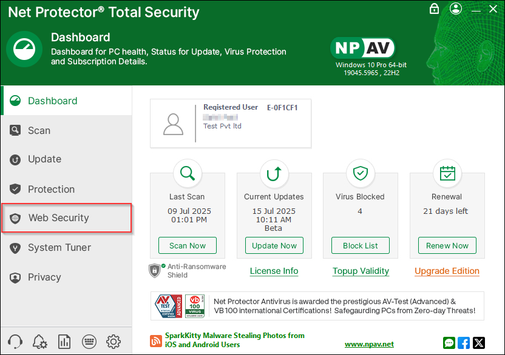This screenshot has width=505, height=355.
Task: Click the padlock icon in title bar
Action: (434, 8)
